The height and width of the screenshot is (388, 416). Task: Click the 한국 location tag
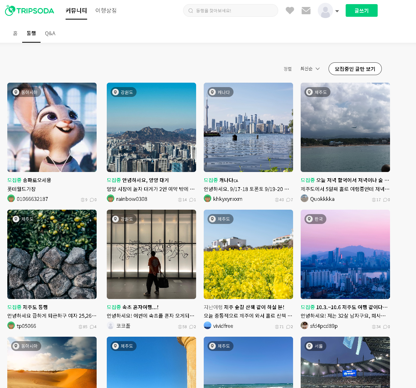[x=315, y=219]
